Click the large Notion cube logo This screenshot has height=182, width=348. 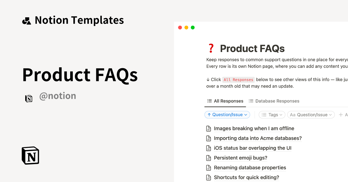pos(30,155)
